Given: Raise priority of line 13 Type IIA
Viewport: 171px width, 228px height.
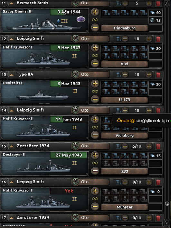Looking at the screenshot, I should click(x=12, y=74).
